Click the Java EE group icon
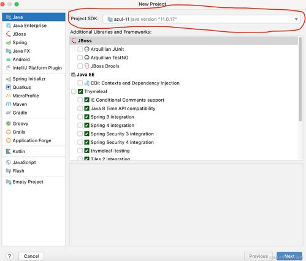The image size is (306, 261). pos(73,75)
